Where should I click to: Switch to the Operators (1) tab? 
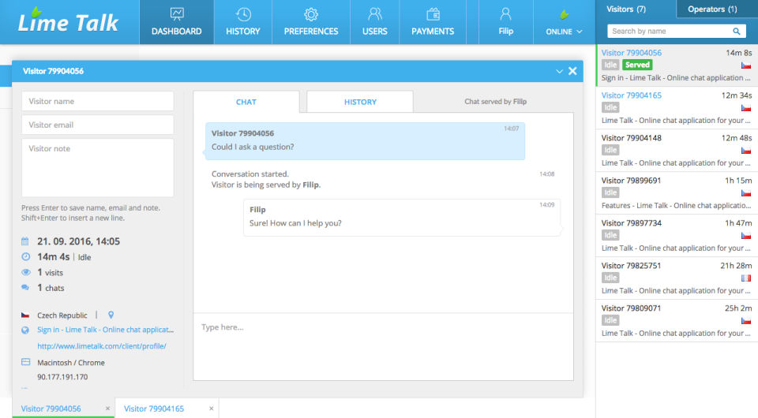click(712, 9)
